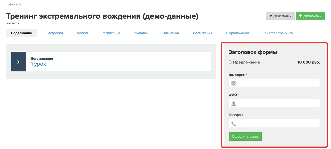
Task: Switch to the Содержание tab
Action: pyautogui.click(x=22, y=33)
